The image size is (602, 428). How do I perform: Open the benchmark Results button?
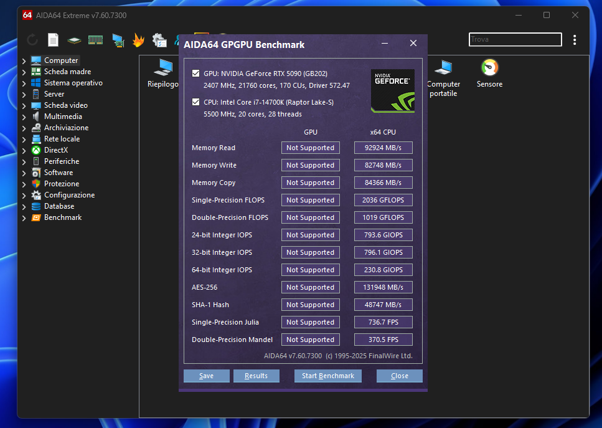point(256,376)
